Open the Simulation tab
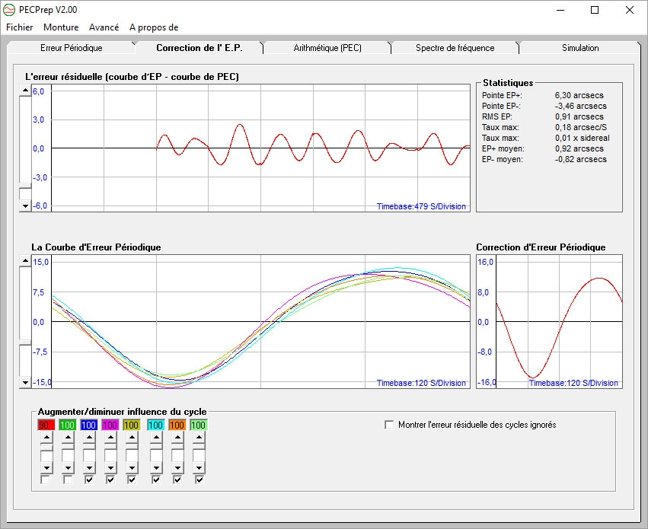This screenshot has width=648, height=529. 580,48
